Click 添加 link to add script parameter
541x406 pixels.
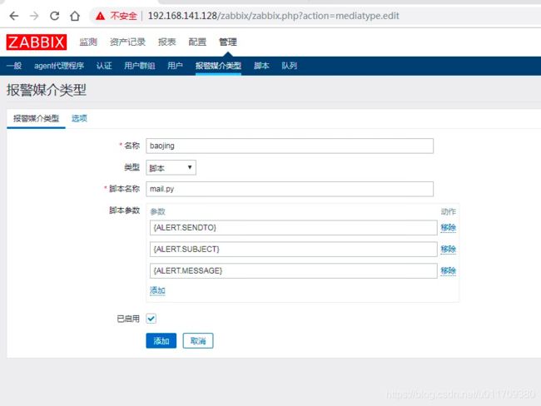[157, 290]
